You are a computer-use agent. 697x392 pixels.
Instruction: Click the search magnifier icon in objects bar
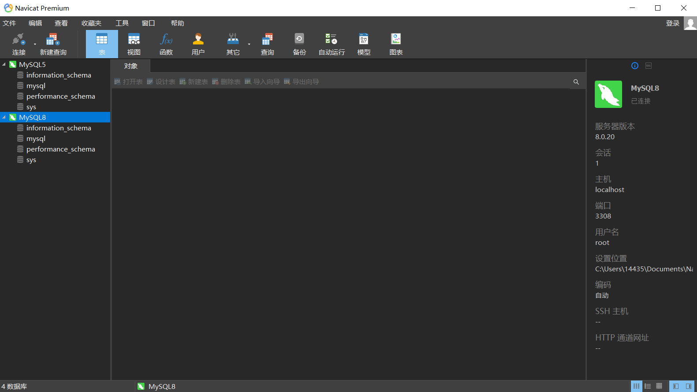coord(576,82)
